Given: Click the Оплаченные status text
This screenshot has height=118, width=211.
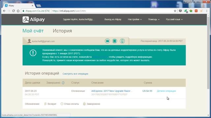Looking at the screenshot, I should point(78,91).
